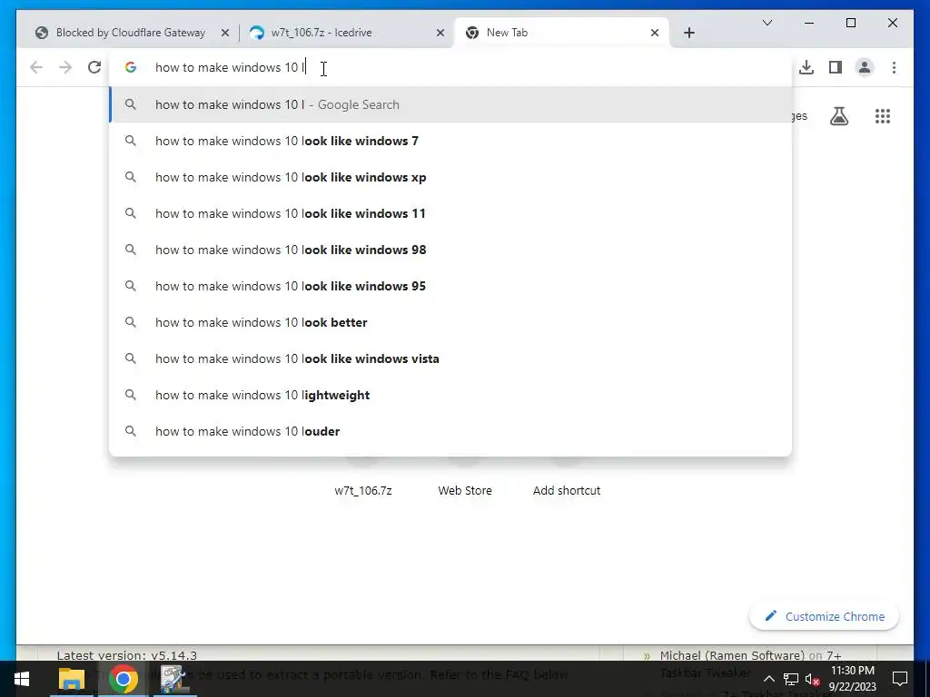The image size is (930, 697).
Task: Show hidden system tray icons
Action: [x=768, y=679]
